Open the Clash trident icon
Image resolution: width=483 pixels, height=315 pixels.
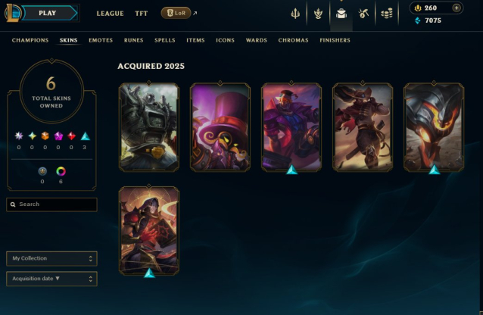point(295,14)
